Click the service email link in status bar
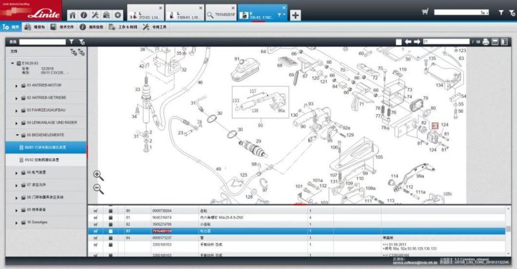 tap(415, 263)
